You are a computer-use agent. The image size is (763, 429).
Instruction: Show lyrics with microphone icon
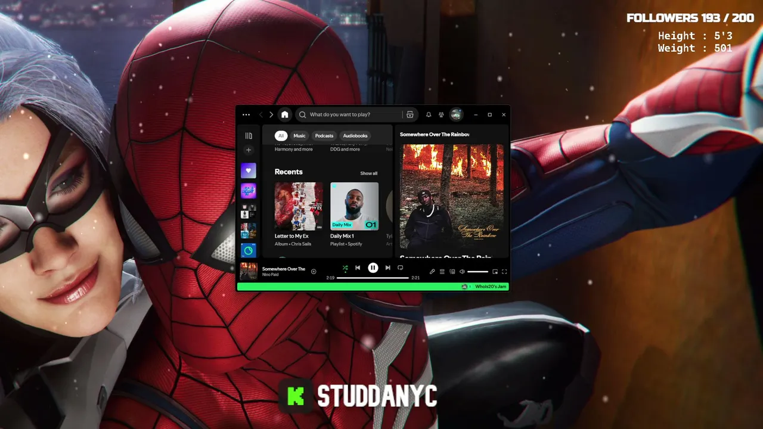coord(432,272)
